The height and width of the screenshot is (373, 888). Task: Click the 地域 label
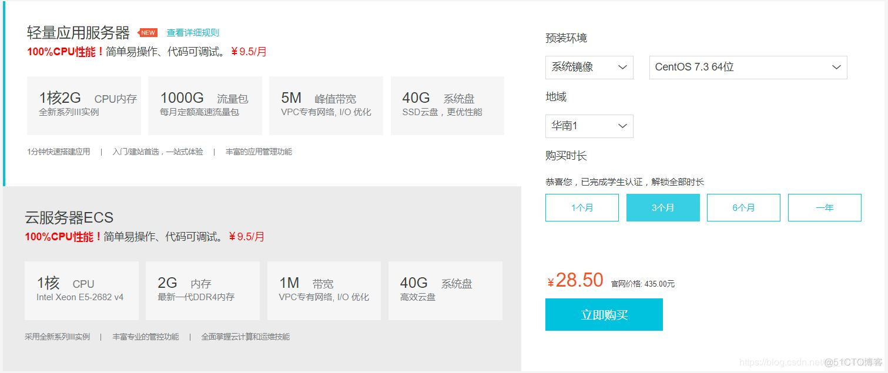pos(556,97)
